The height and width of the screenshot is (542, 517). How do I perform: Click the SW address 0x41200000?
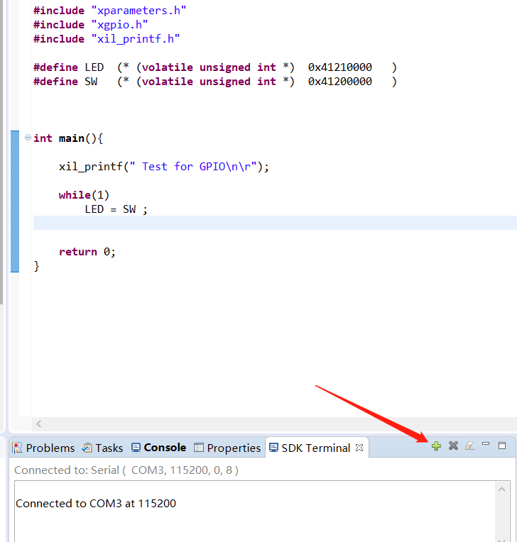340,82
